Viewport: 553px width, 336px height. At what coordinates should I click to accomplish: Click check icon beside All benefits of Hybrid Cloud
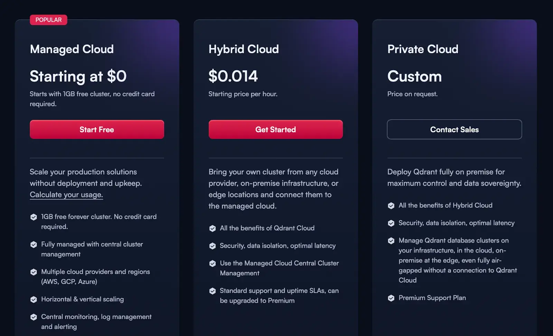(x=391, y=206)
